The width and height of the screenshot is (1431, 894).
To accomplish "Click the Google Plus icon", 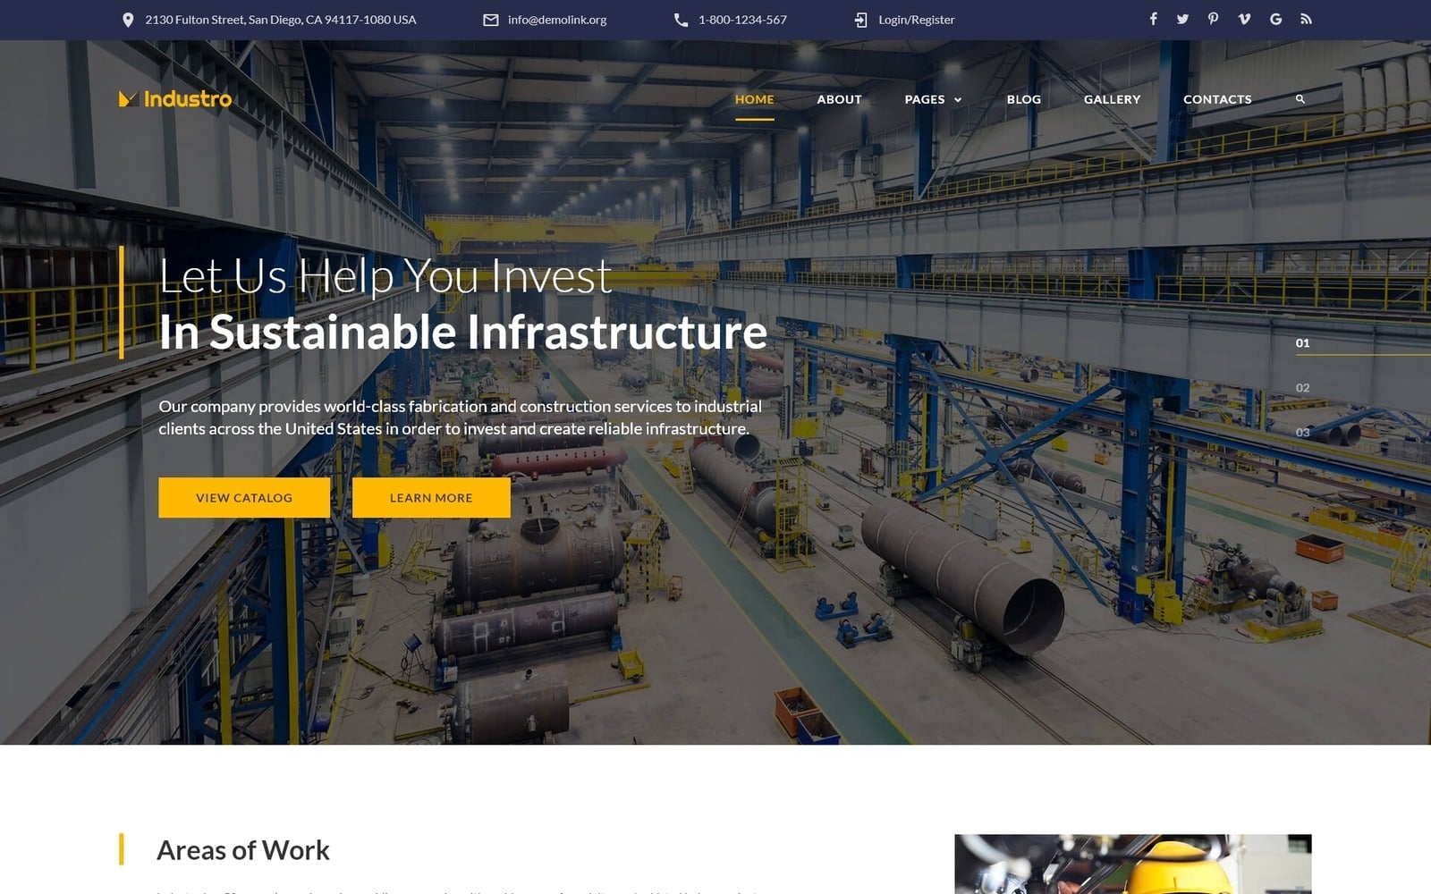I will 1274,18.
